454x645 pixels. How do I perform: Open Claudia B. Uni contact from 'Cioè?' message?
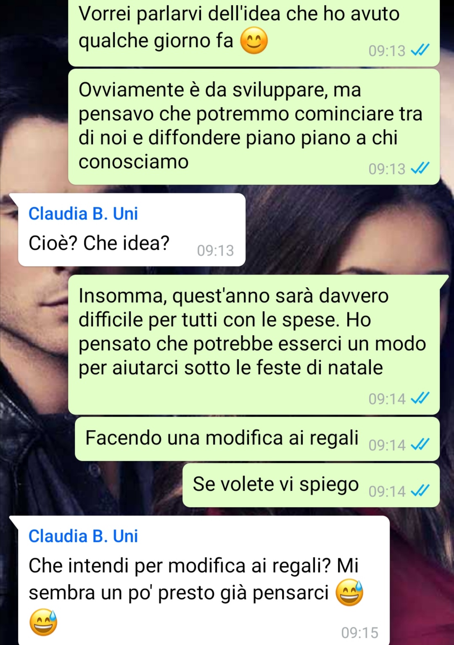83,214
